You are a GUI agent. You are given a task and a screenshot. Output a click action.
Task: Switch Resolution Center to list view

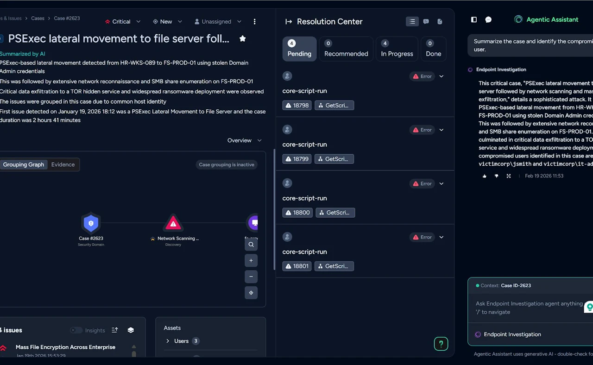412,21
